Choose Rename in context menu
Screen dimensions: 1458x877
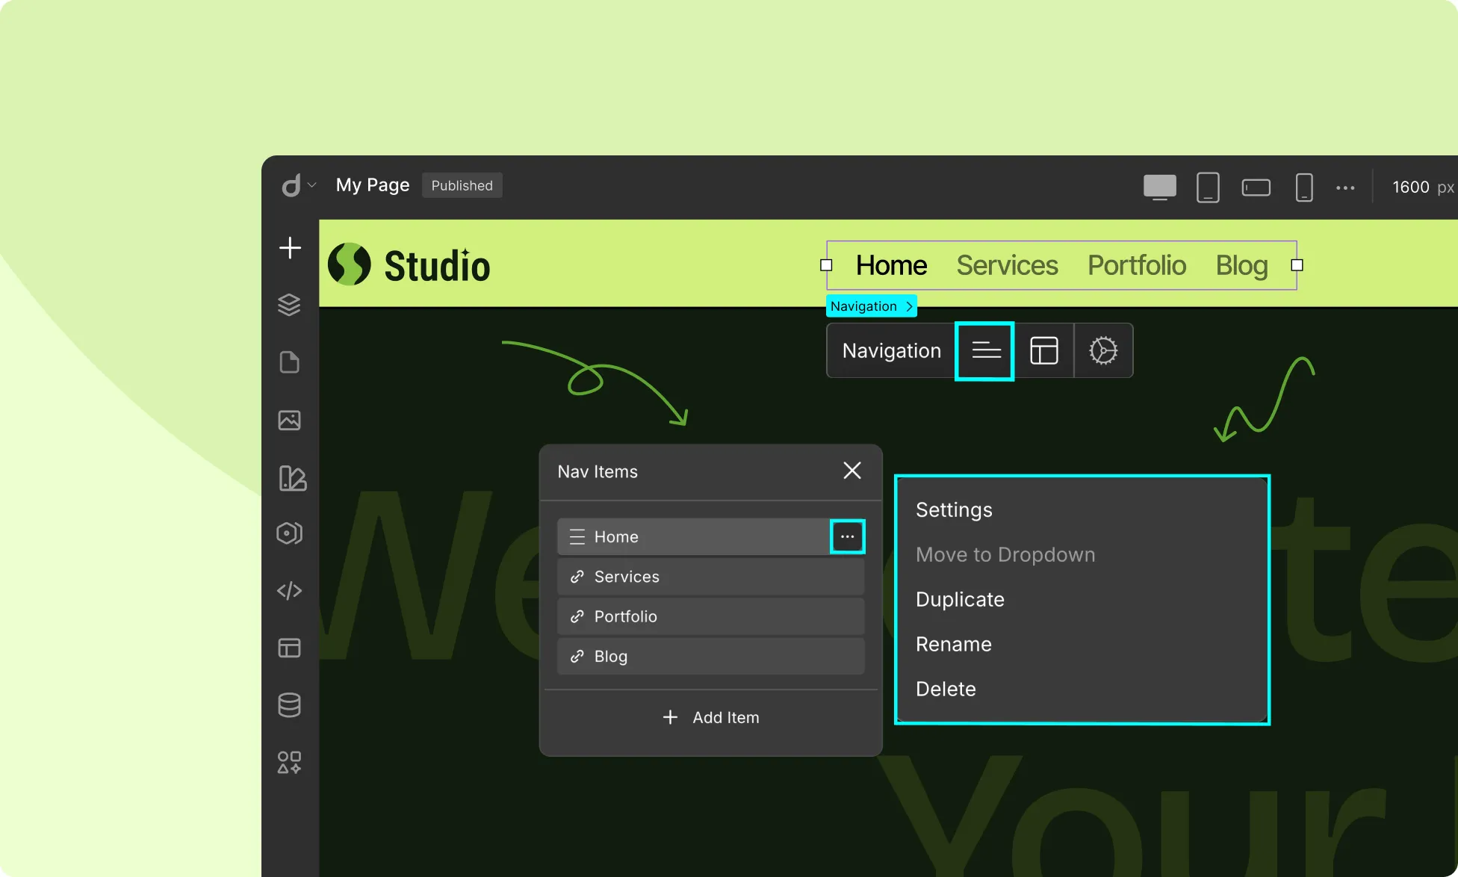pos(954,644)
